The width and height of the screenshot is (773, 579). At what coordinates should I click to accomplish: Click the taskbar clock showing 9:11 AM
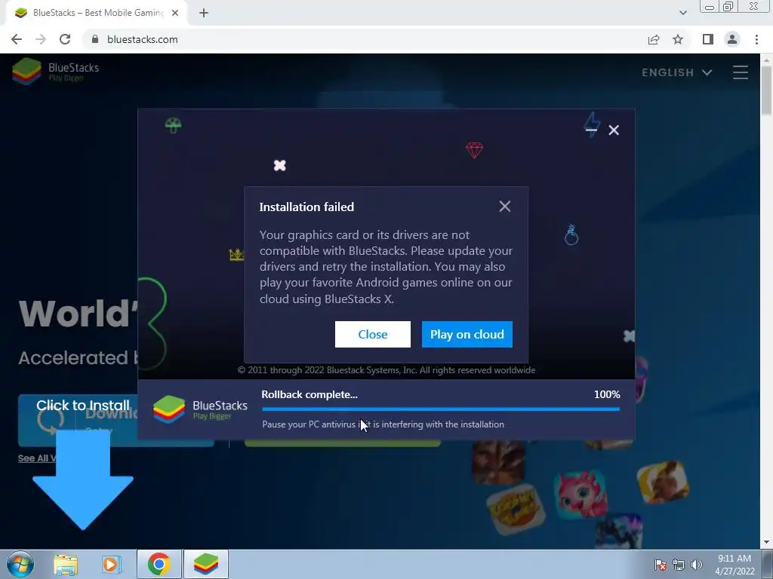735,564
